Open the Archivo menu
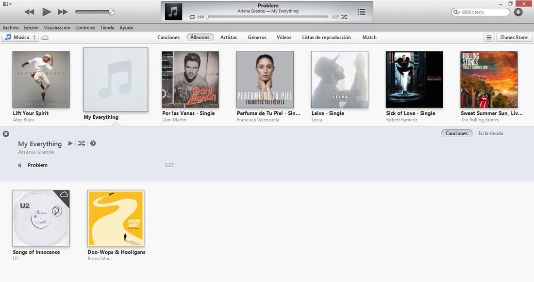 click(11, 28)
